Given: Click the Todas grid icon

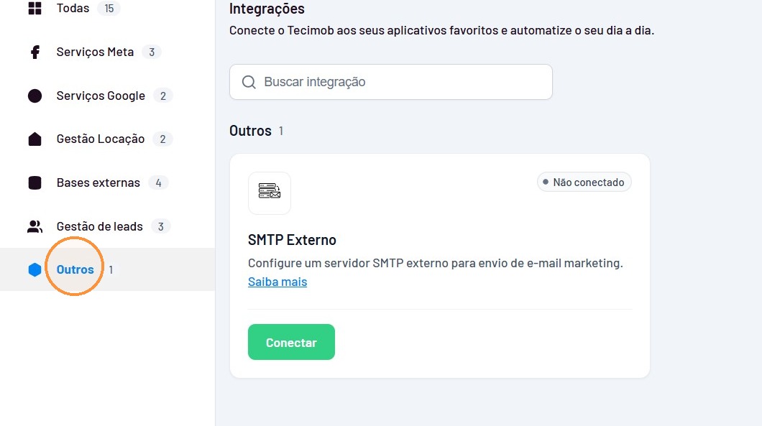Looking at the screenshot, I should tap(35, 8).
